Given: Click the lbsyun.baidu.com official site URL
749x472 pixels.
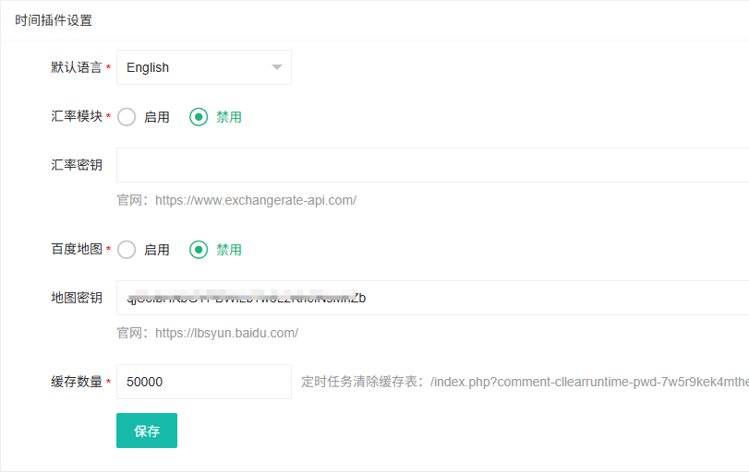Looking at the screenshot, I should point(226,333).
